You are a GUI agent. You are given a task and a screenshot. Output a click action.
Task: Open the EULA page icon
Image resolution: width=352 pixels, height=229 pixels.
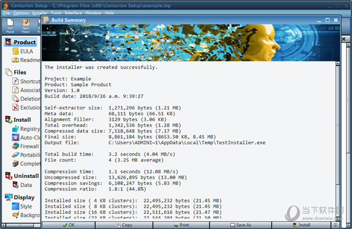tap(15, 52)
